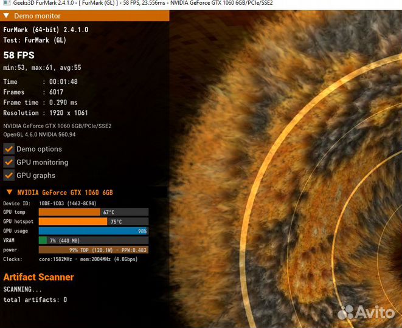
Task: Click the GPU usage 98% bar
Action: (x=94, y=231)
